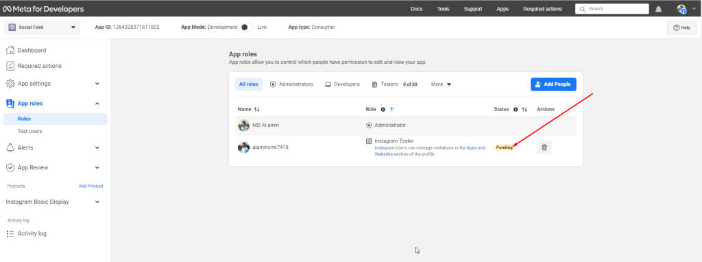Open the Support menu

[473, 9]
